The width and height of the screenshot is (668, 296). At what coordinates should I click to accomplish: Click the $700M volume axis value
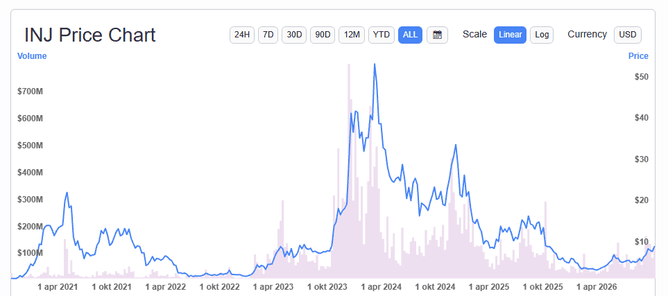point(30,92)
